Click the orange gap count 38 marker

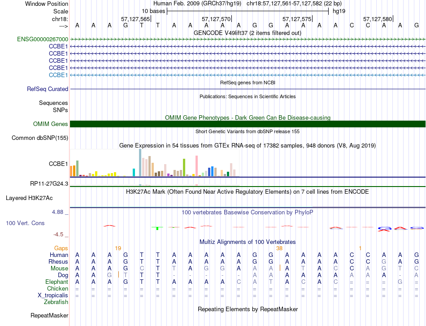tap(279, 248)
